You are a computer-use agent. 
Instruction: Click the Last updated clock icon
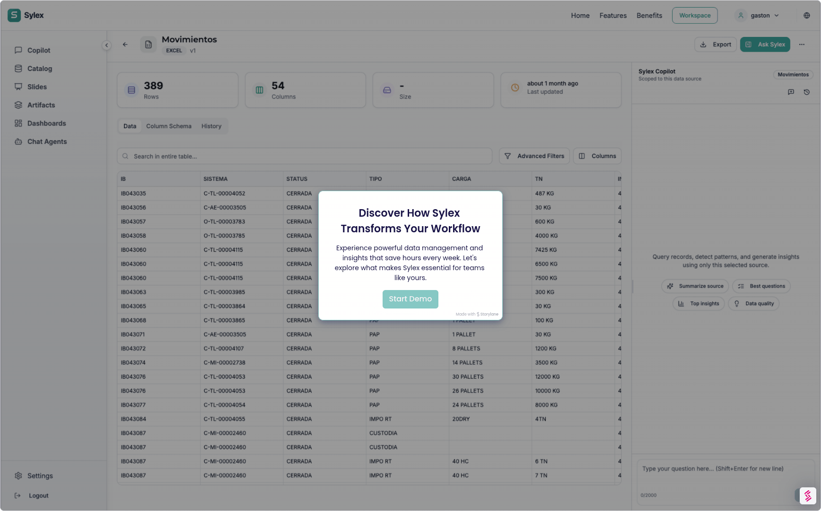coord(515,88)
